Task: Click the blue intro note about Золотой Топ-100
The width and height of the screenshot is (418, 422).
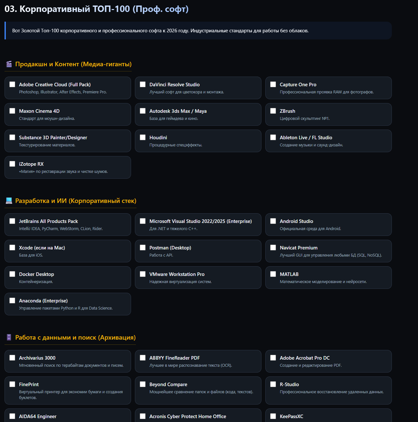Action: (x=198, y=31)
